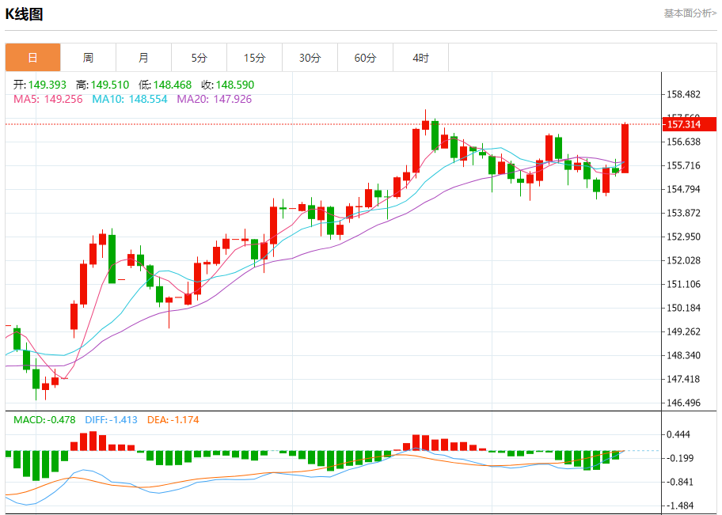Switch to the 月 monthly tab
This screenshot has height=515, width=722.
[x=143, y=58]
